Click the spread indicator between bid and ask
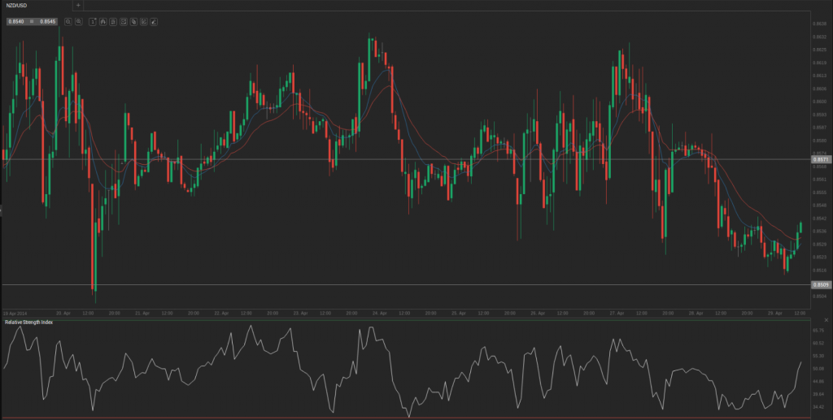 33,21
